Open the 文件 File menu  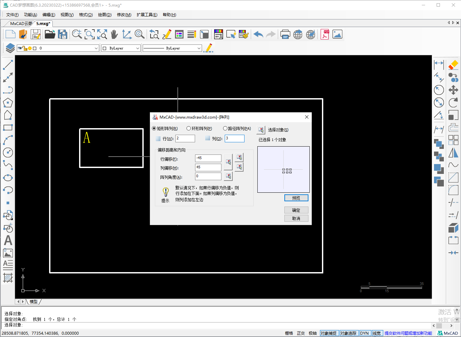[x=13, y=15]
